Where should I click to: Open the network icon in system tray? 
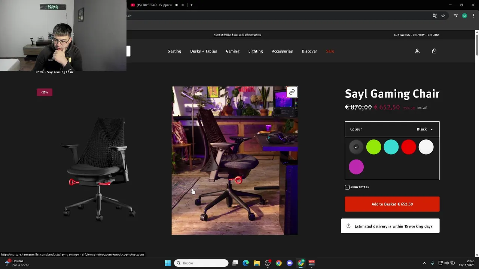[440, 263]
